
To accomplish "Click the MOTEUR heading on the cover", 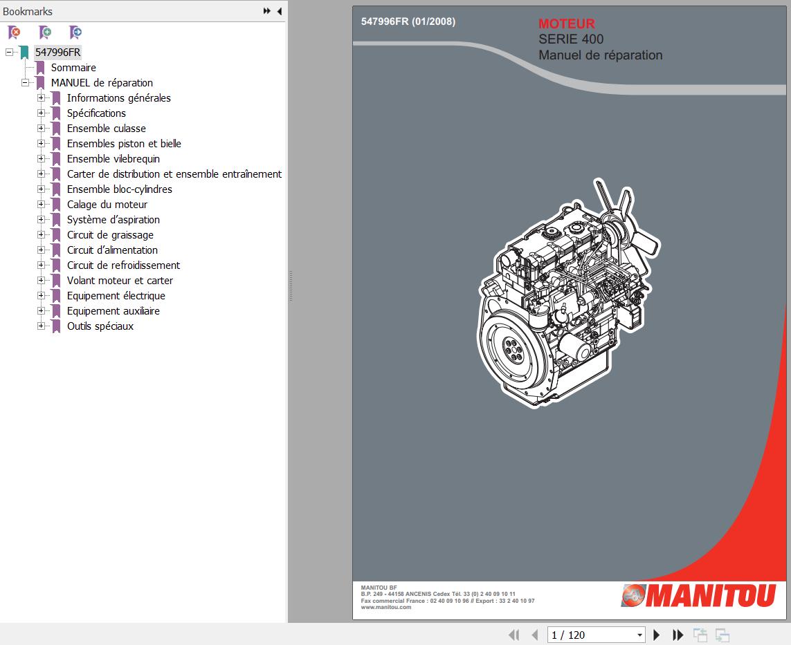I will (567, 24).
